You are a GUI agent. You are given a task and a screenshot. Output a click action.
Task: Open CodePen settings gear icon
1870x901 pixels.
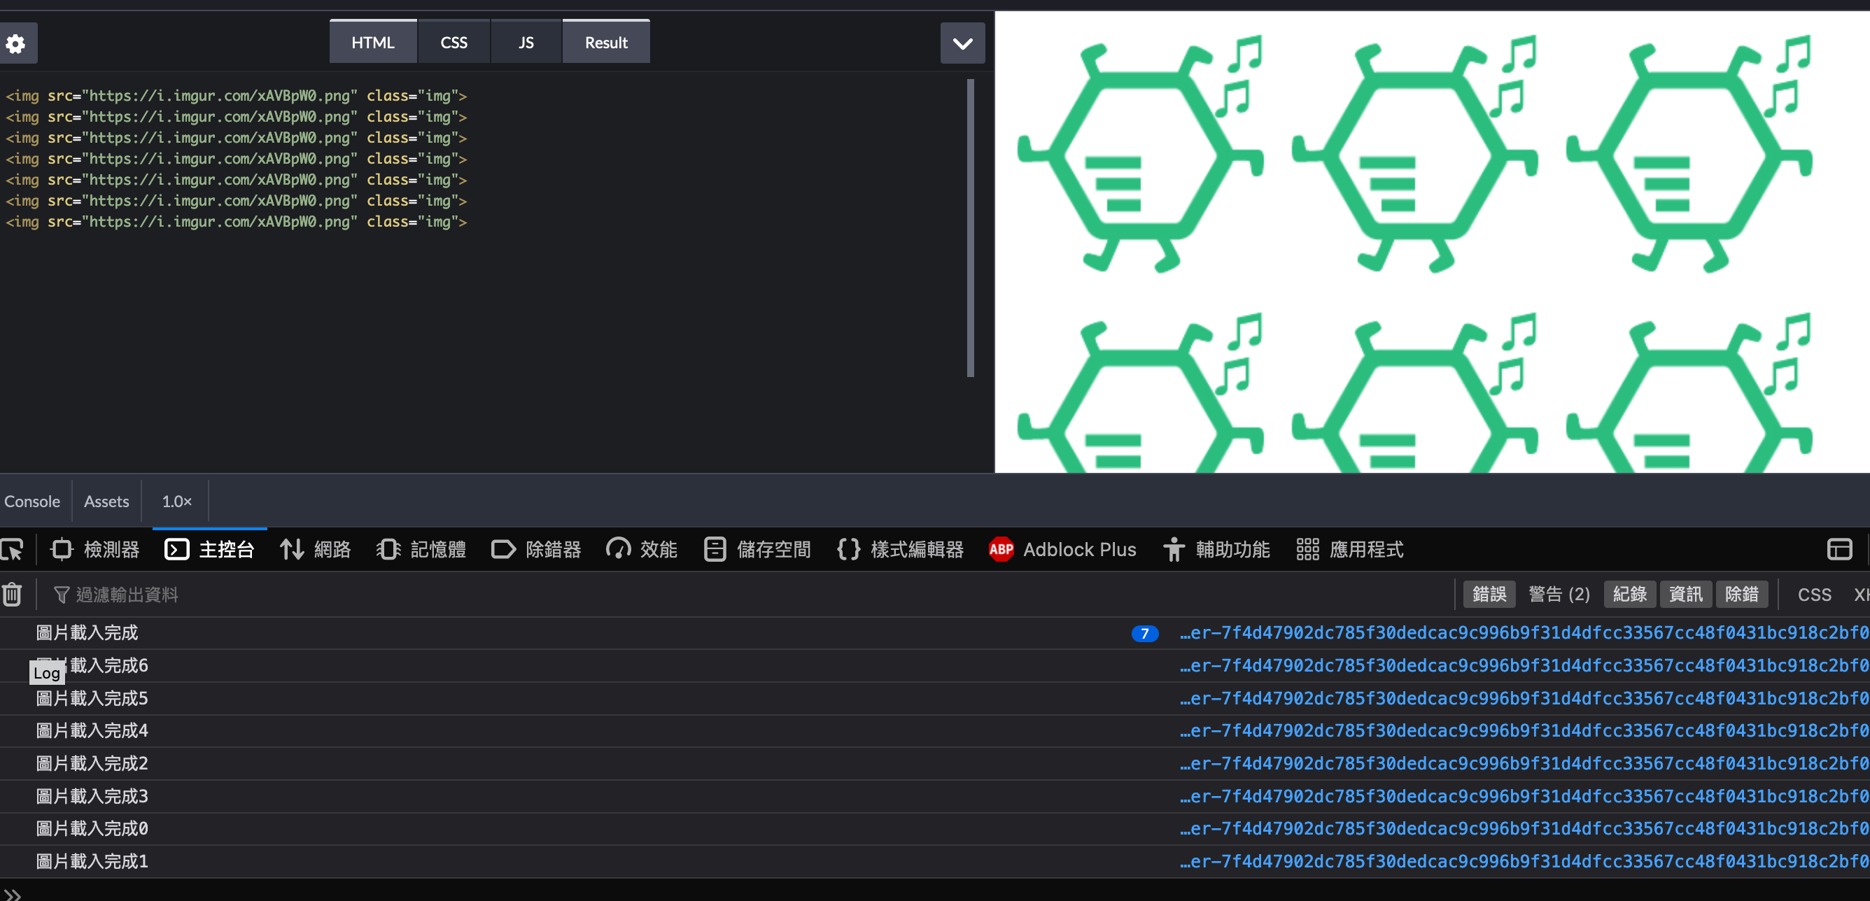(16, 43)
